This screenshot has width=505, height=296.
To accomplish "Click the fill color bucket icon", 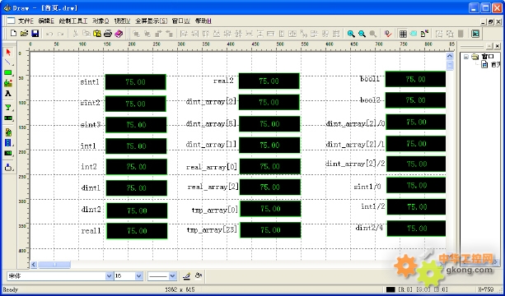I will click(199, 275).
